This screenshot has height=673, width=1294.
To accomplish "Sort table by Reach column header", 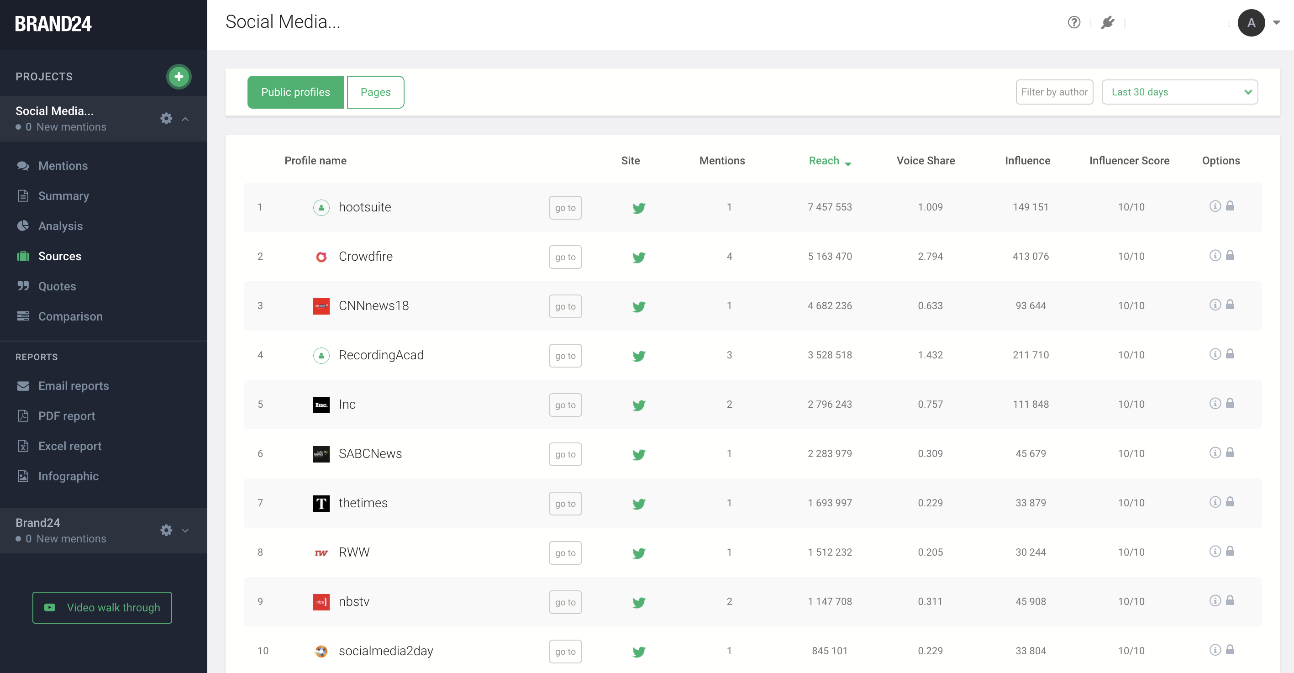I will [824, 161].
